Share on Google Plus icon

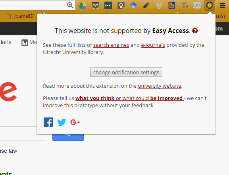(x=75, y=122)
